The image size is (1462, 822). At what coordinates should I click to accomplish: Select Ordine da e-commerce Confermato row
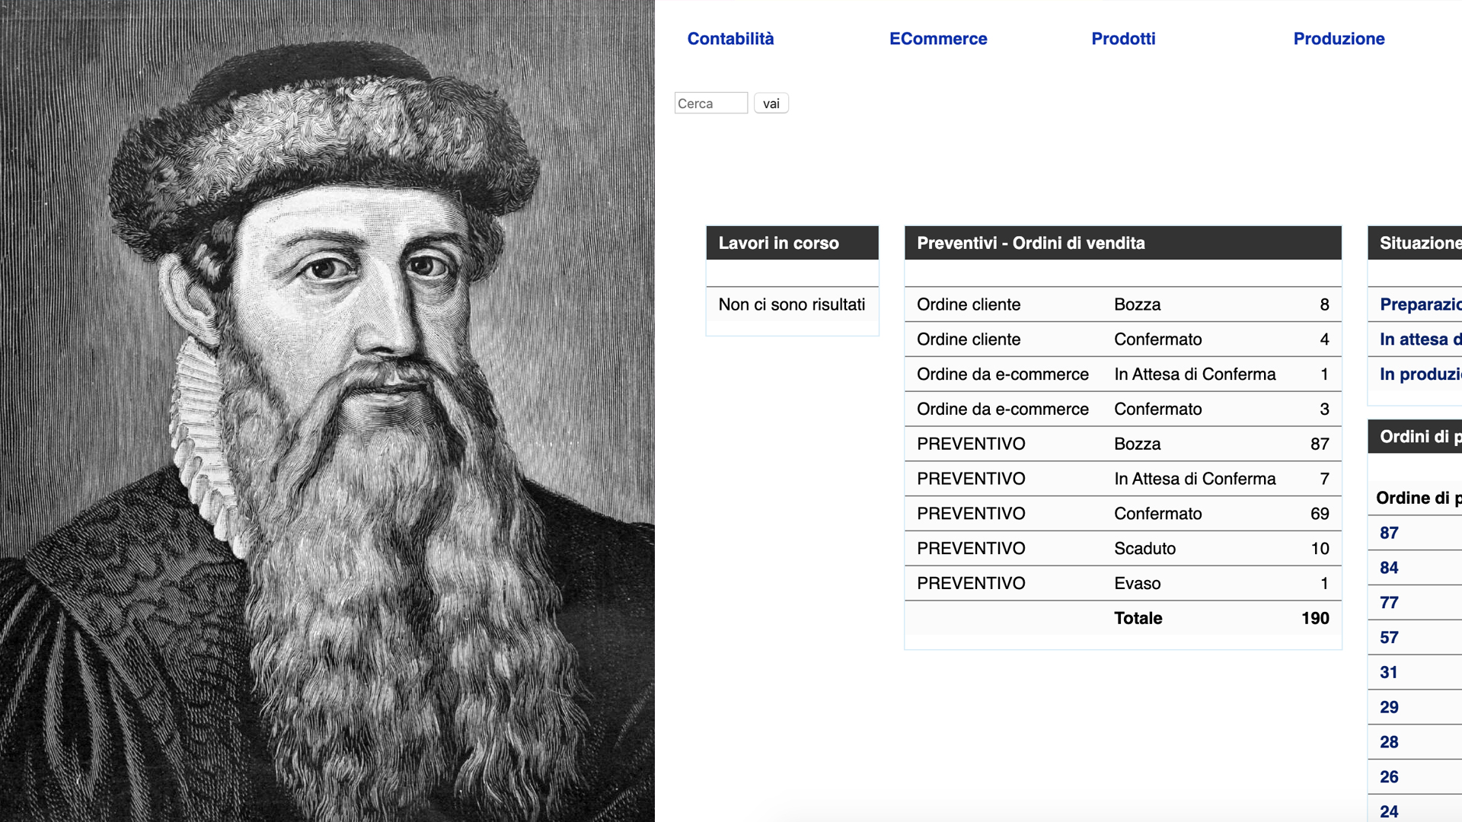(1123, 409)
